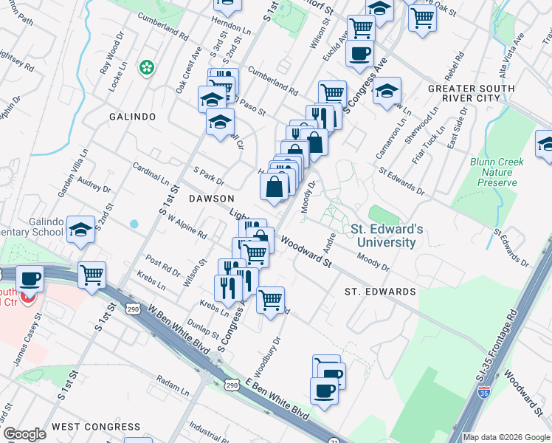
Task: Click the GREATER SOUTH RIVER CITY label
Action: tap(471, 93)
